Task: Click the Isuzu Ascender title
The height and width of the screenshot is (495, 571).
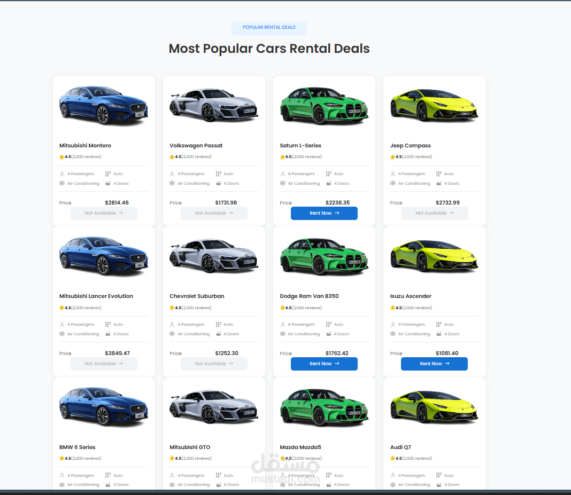Action: pos(411,296)
